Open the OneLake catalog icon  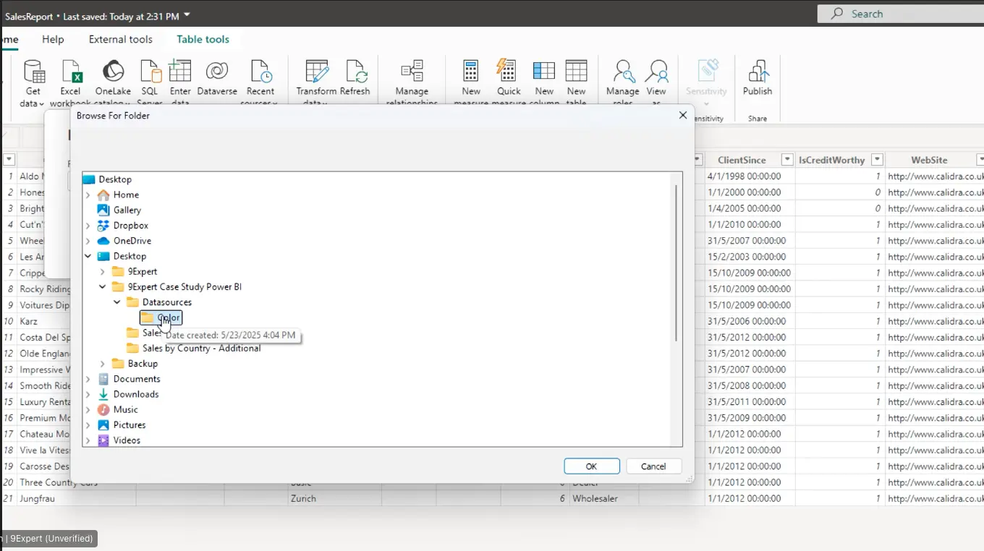coord(113,72)
